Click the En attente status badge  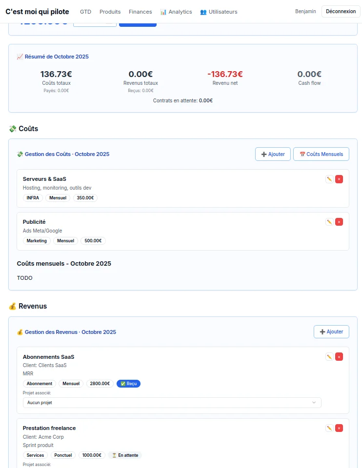(x=125, y=455)
